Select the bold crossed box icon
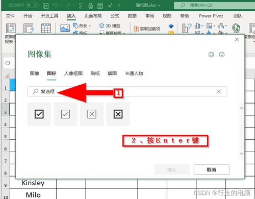Screen dimensions: 255x199 (118, 114)
